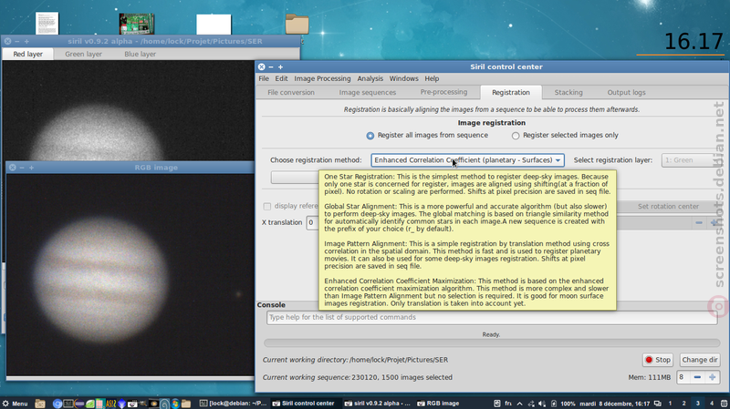Screen dimensions: 730x409
Task: Click the volume icon in system tray
Action: [x=542, y=404]
